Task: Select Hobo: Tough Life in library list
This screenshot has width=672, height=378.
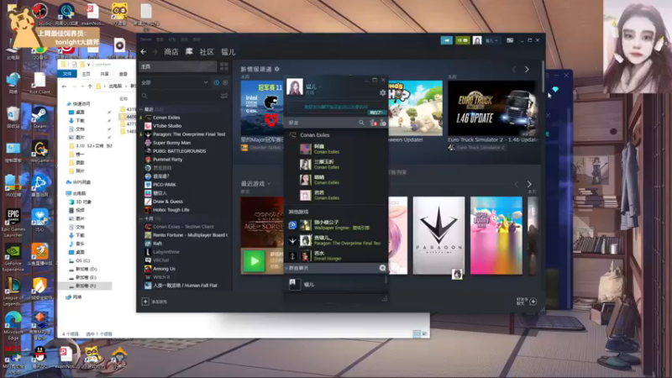Action: tap(171, 210)
